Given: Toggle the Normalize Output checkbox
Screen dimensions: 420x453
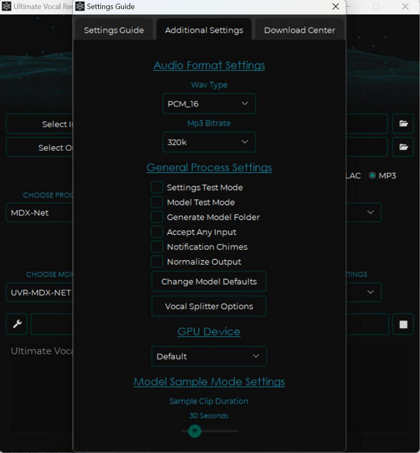Looking at the screenshot, I should (x=157, y=262).
